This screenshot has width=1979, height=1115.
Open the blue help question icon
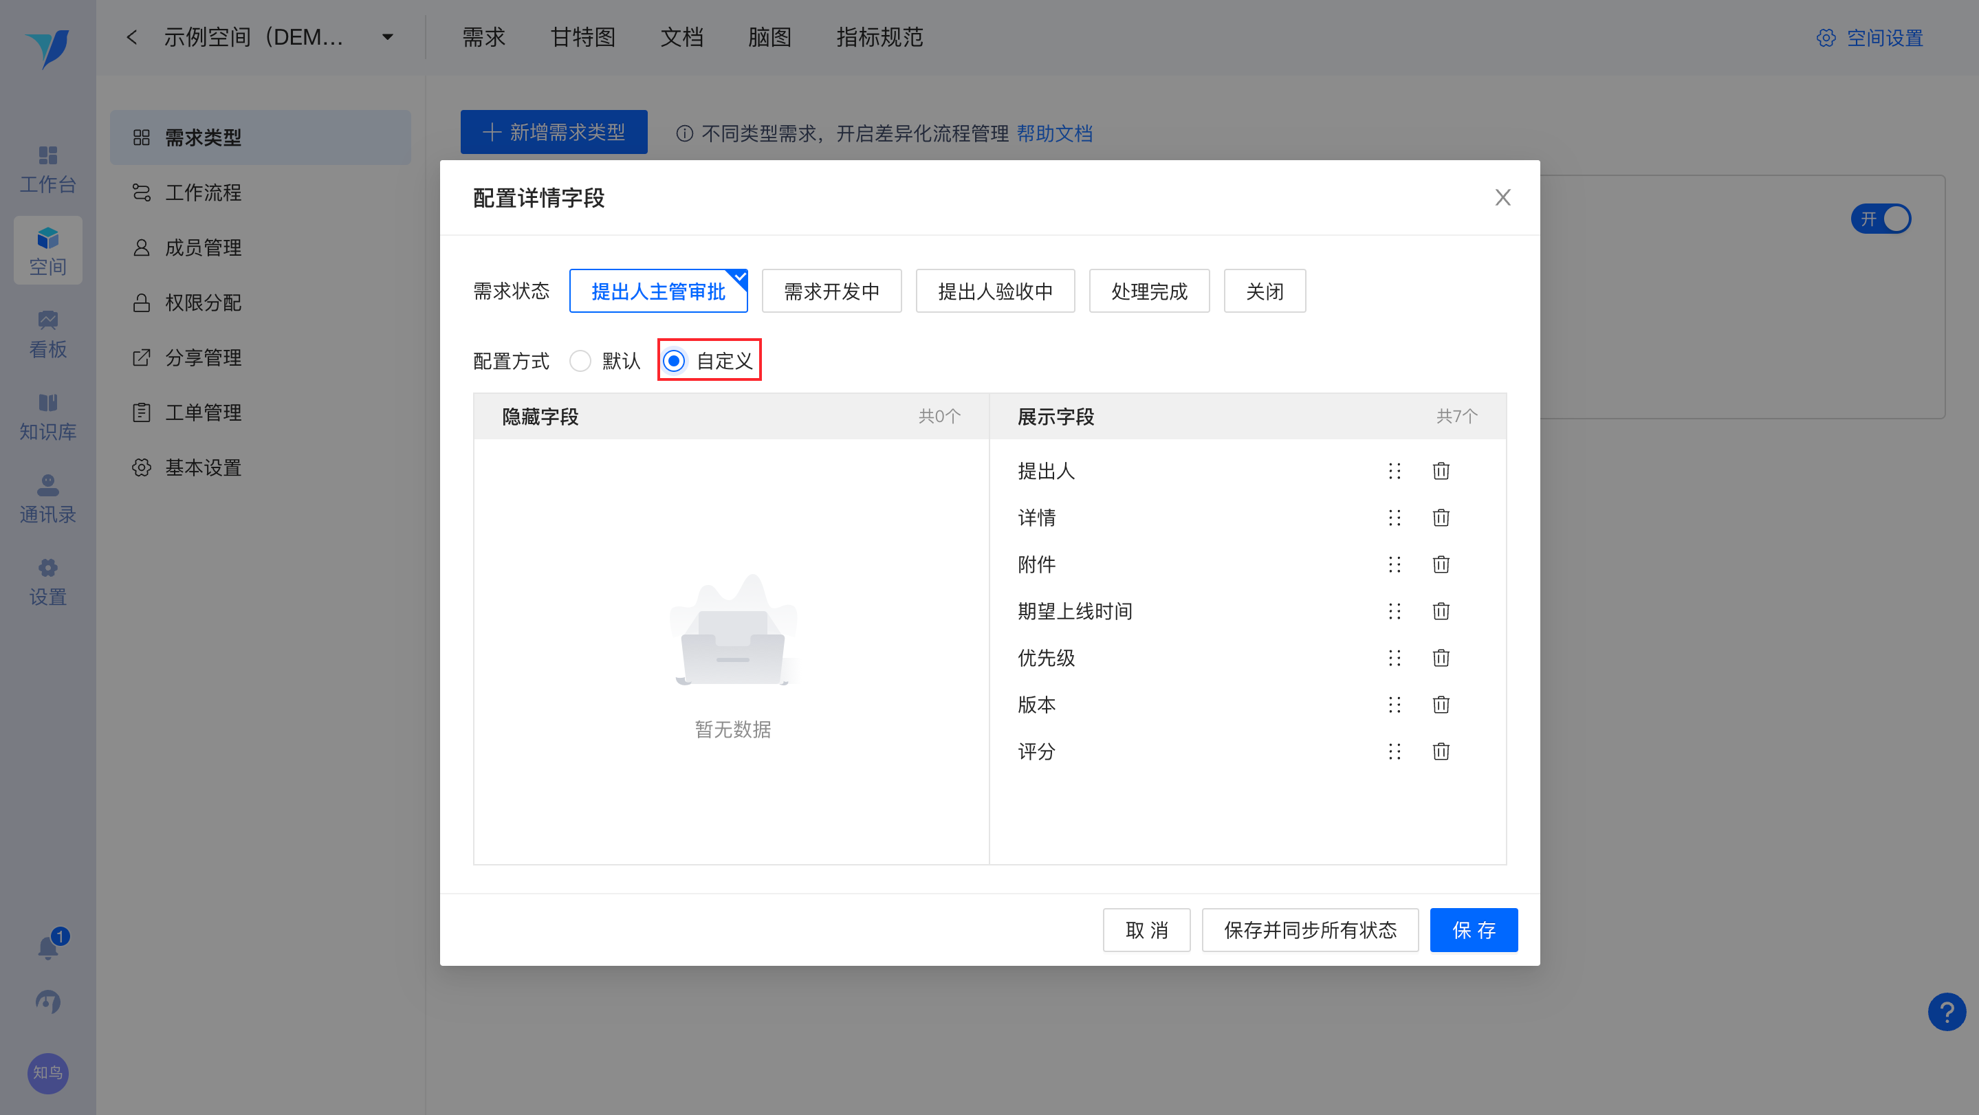click(x=1946, y=1012)
